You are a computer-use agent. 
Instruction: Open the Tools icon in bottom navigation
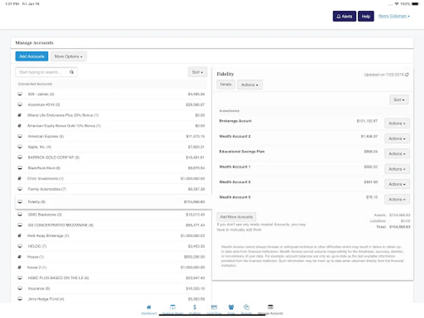point(231,307)
